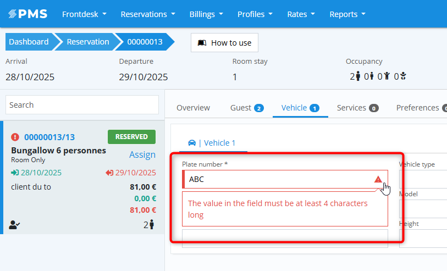The image size is (447, 271).
Task: Click the guest checked profile icon in reservation card
Action: click(14, 224)
